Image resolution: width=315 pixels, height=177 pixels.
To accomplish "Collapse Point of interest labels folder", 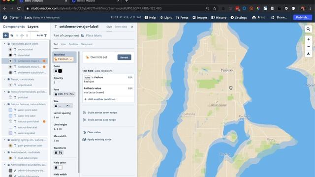I will 4,92.
